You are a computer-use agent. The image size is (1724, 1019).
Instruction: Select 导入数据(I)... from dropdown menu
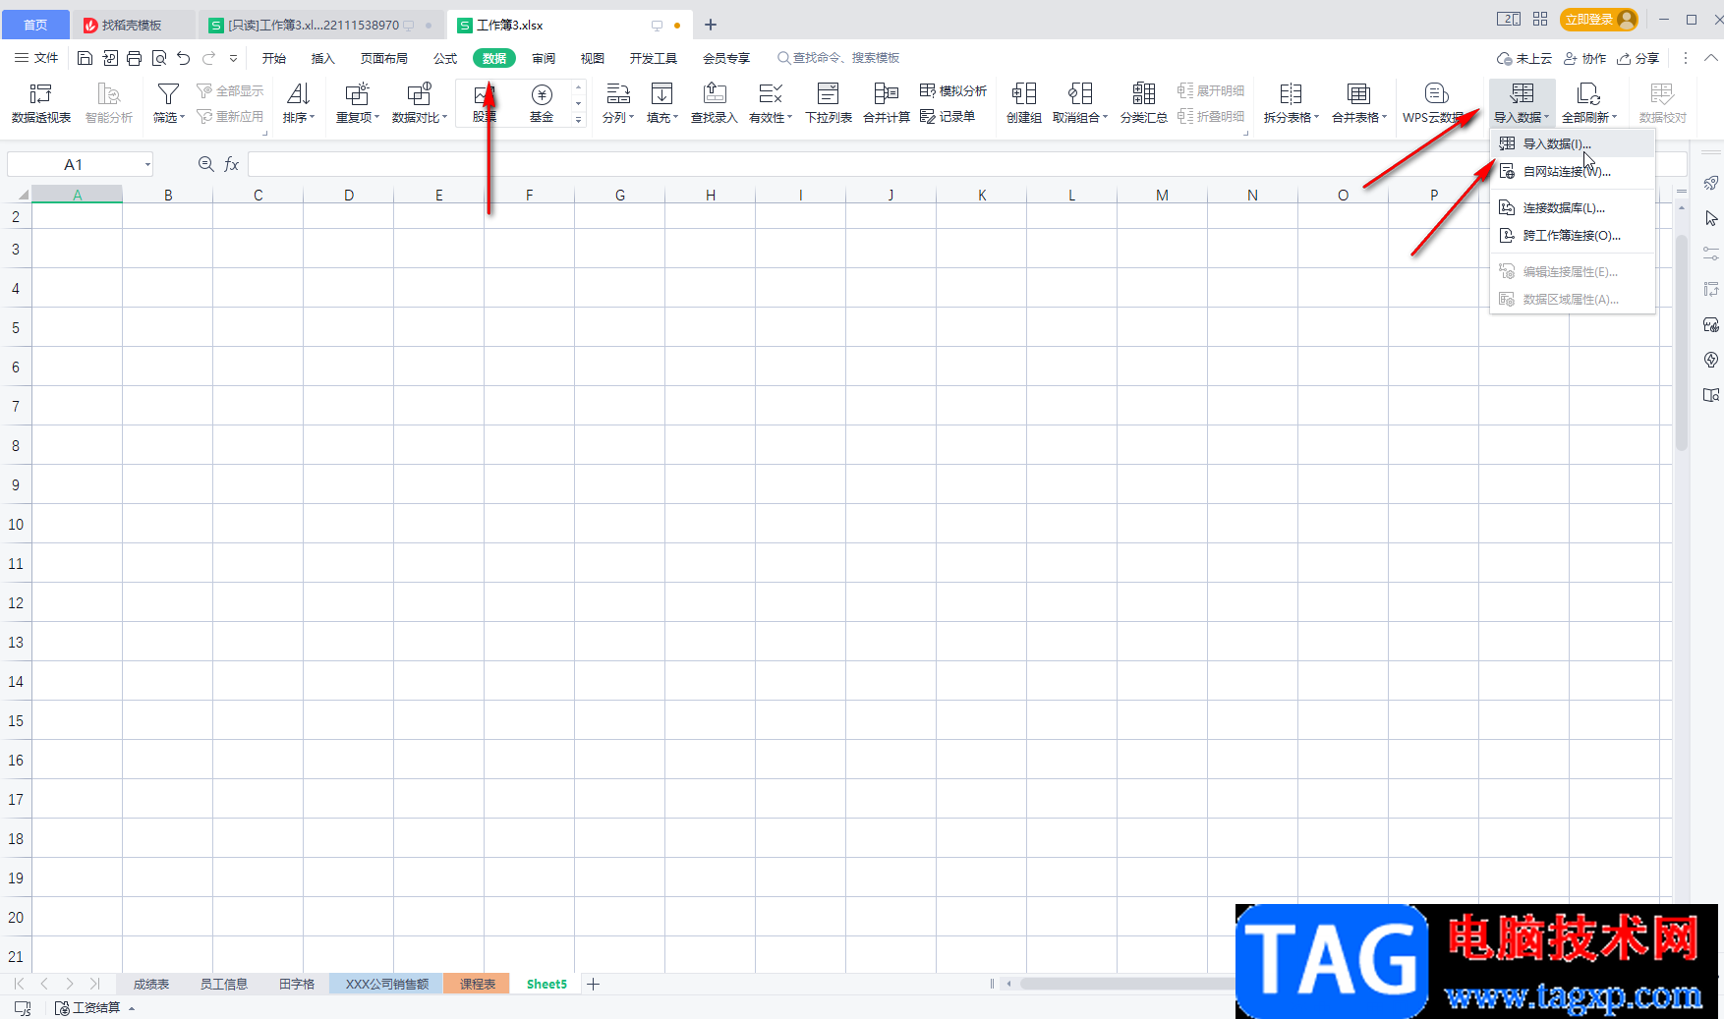(x=1573, y=143)
